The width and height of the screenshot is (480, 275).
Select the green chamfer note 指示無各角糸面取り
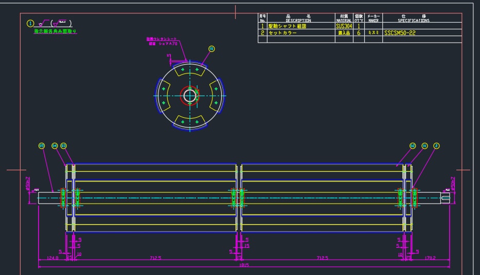click(55, 31)
